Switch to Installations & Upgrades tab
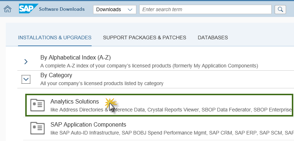The image size is (294, 141). [x=55, y=38]
